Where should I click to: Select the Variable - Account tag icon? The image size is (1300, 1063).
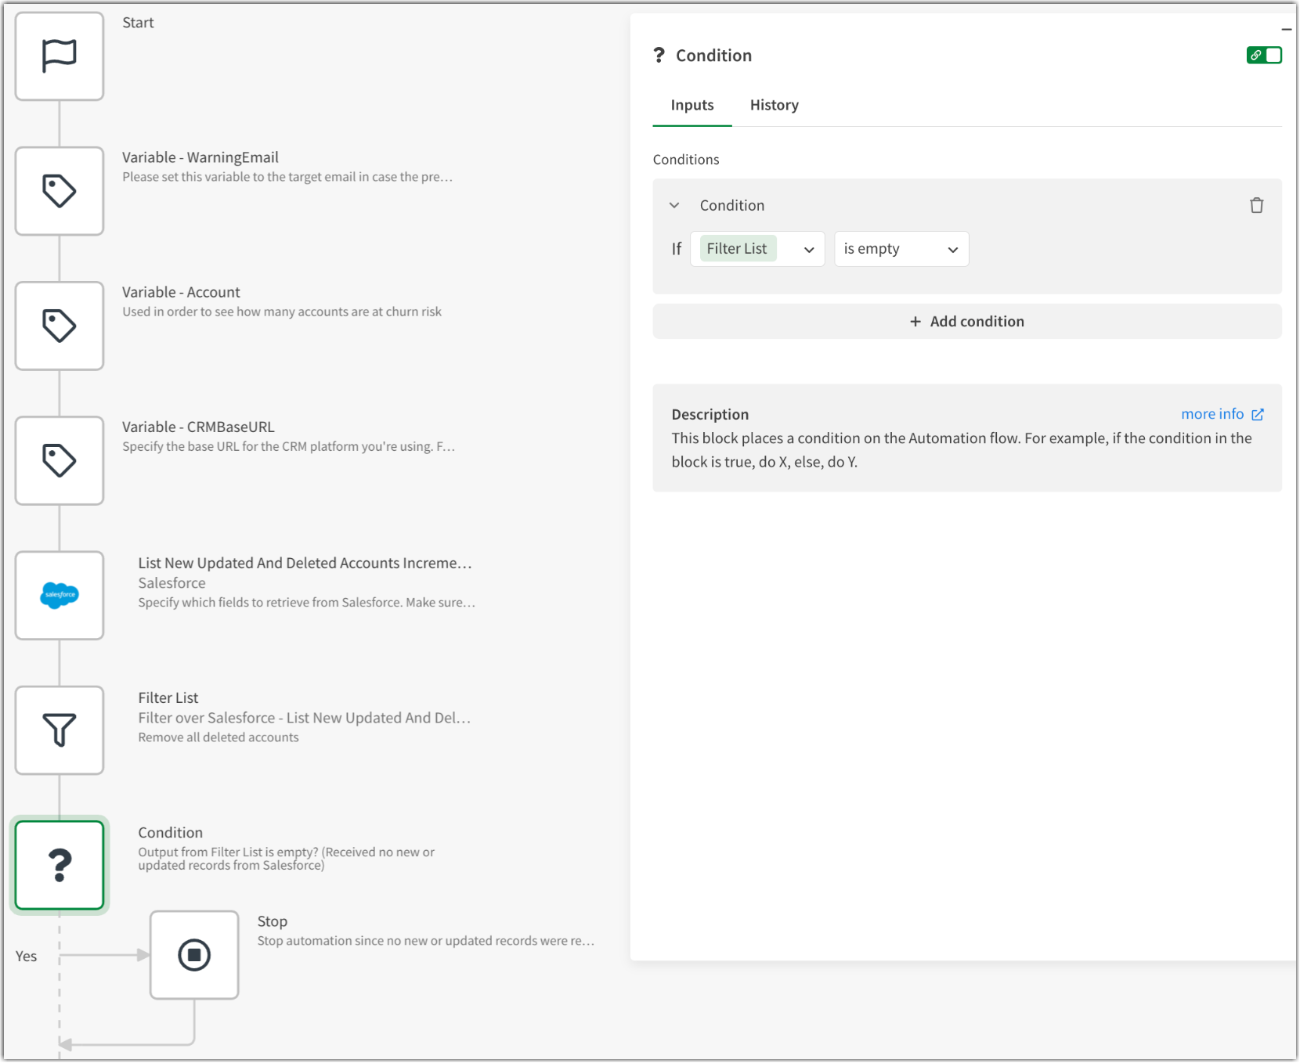[59, 326]
